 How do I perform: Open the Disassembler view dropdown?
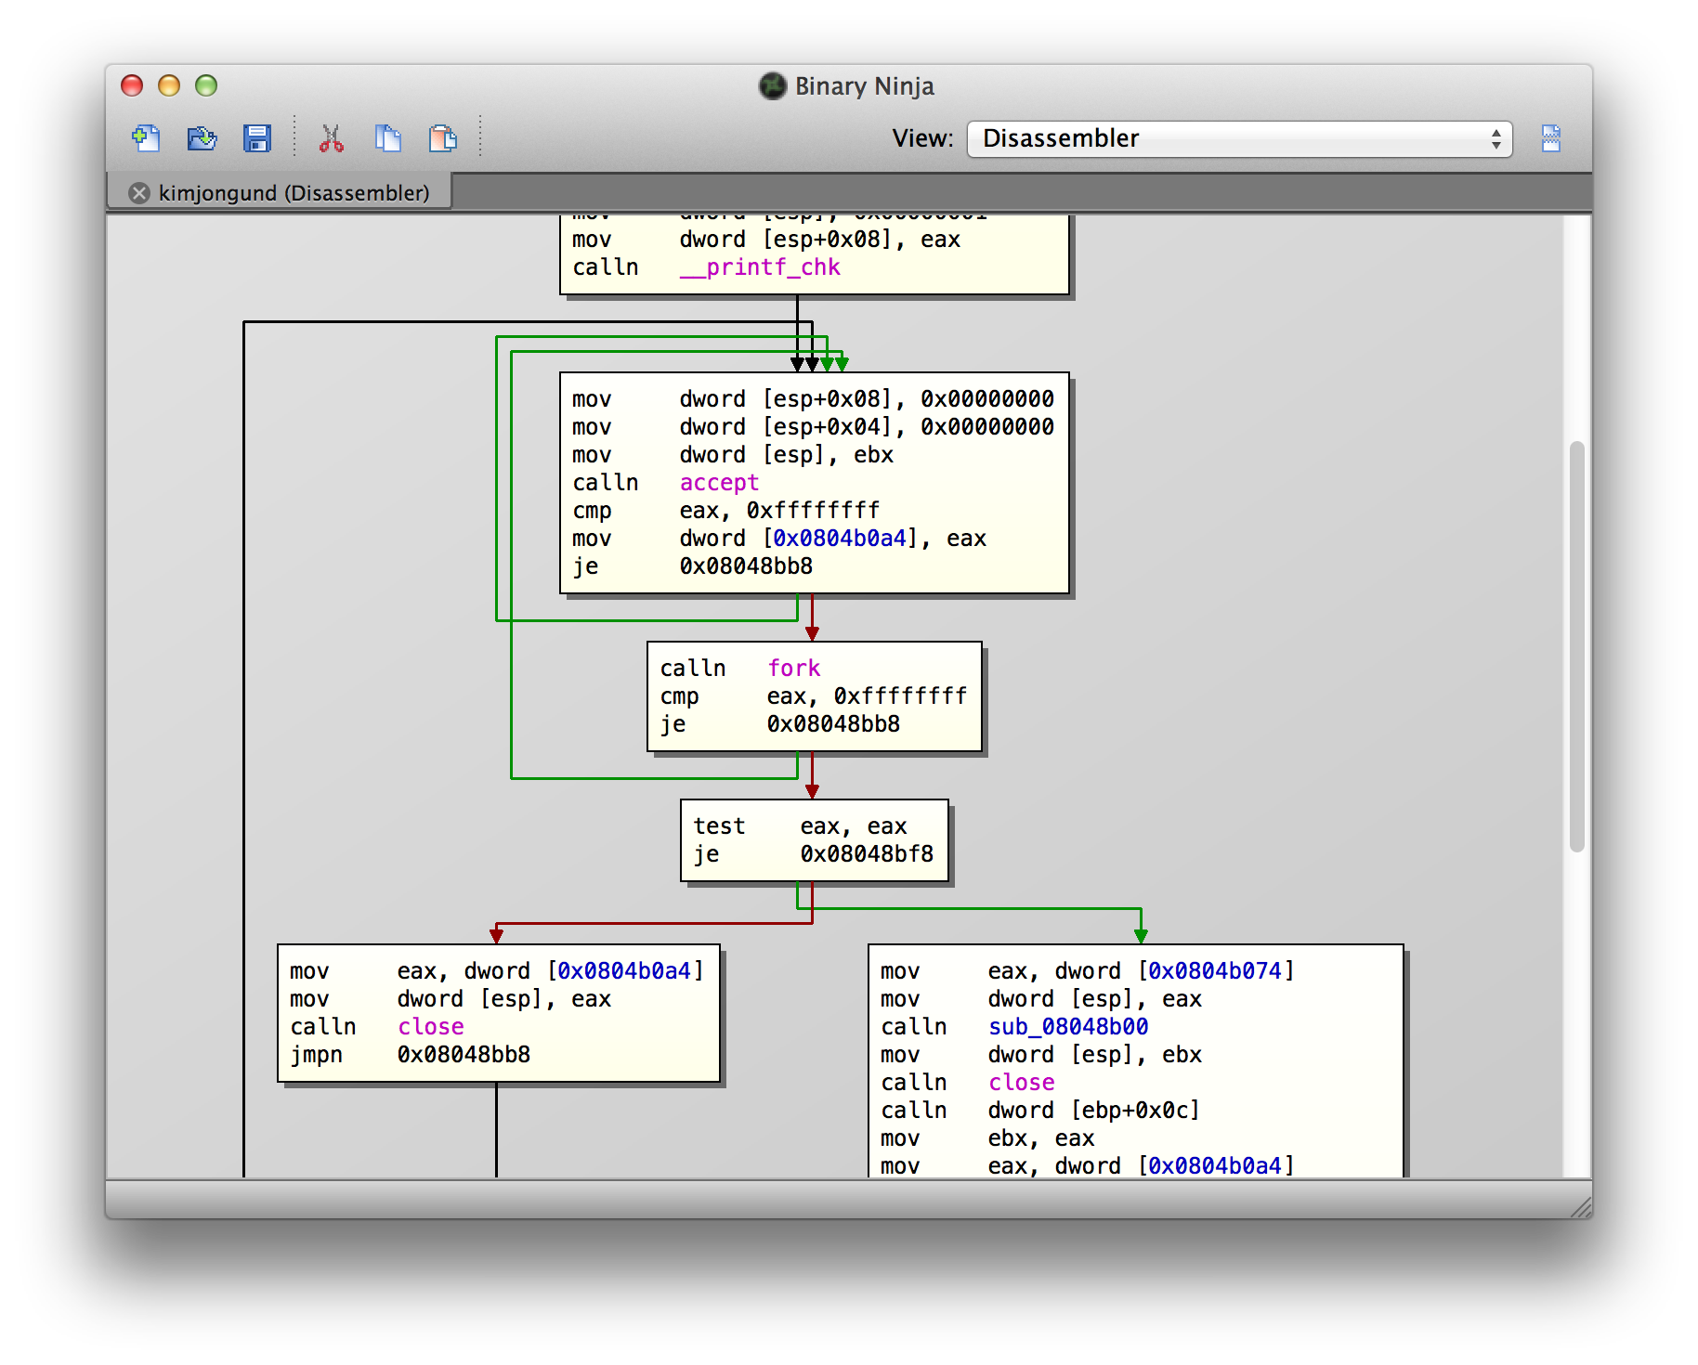1239,138
